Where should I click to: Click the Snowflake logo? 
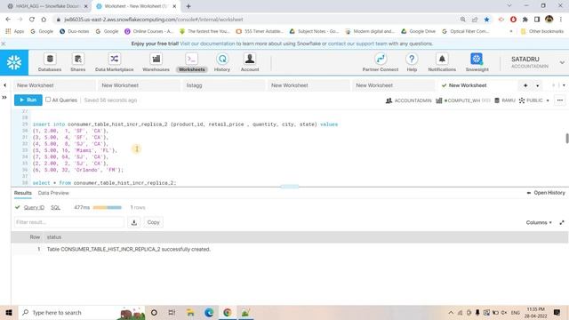click(14, 63)
